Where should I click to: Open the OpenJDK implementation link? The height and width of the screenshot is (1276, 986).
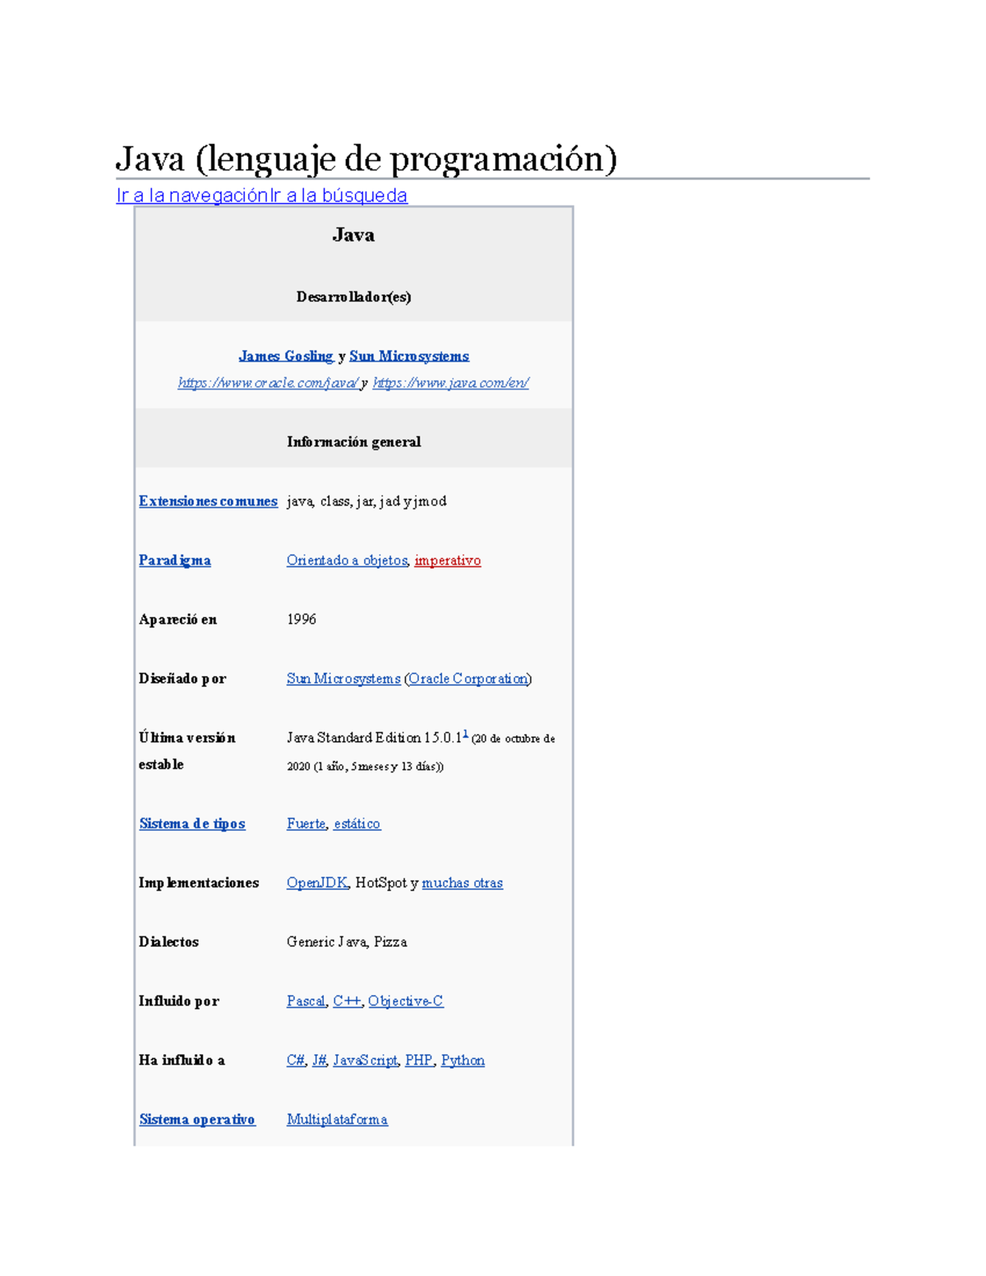[318, 882]
